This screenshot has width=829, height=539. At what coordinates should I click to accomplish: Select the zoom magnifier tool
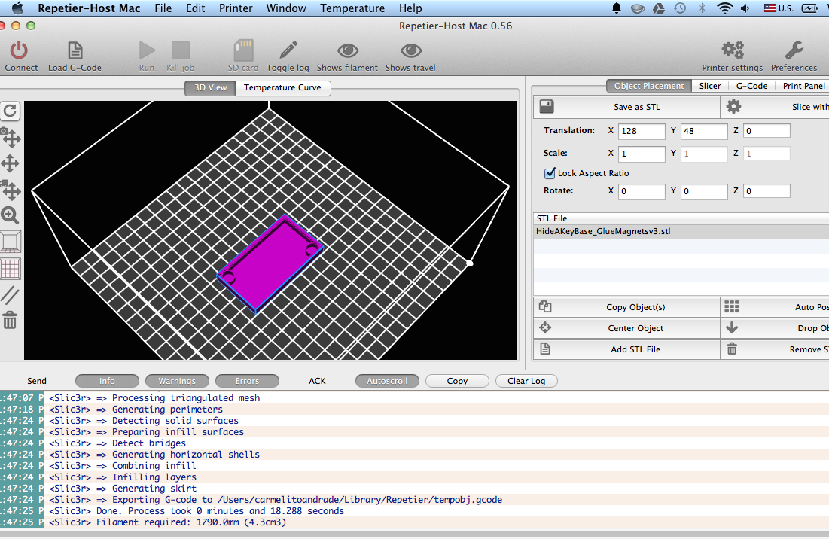pos(10,215)
